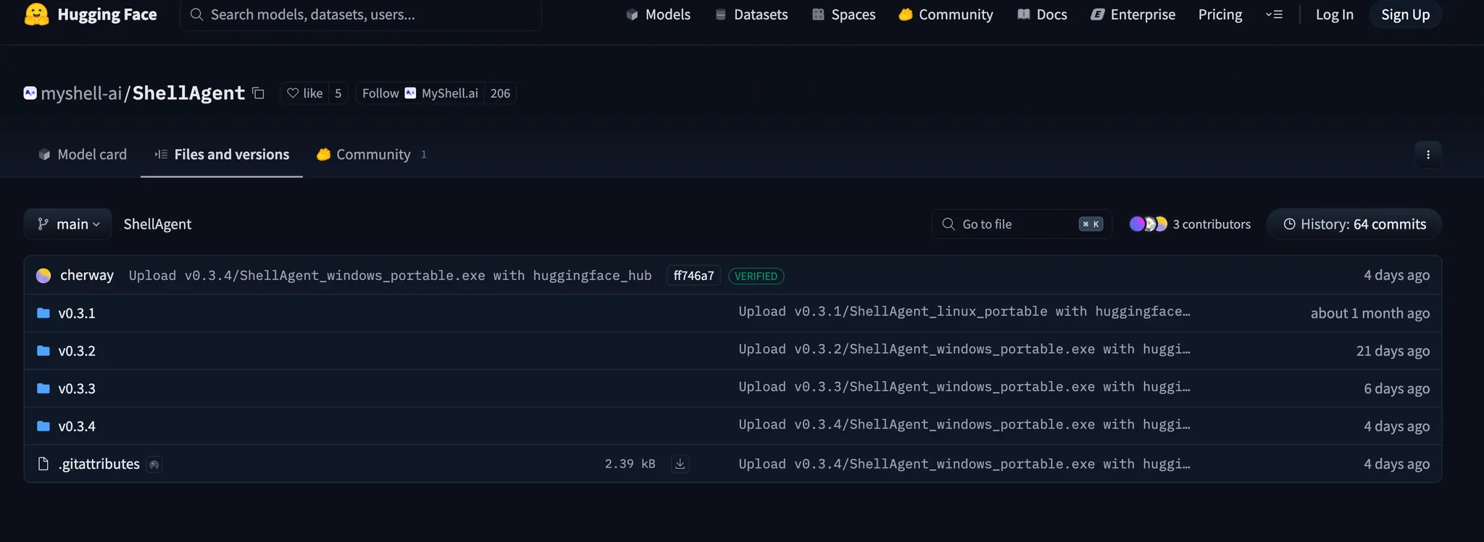This screenshot has height=542, width=1484.
Task: Click the heart like icon
Action: coord(293,93)
